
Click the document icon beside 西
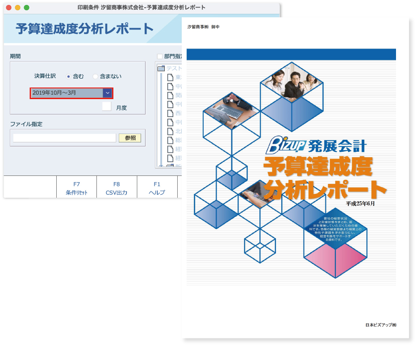170,113
